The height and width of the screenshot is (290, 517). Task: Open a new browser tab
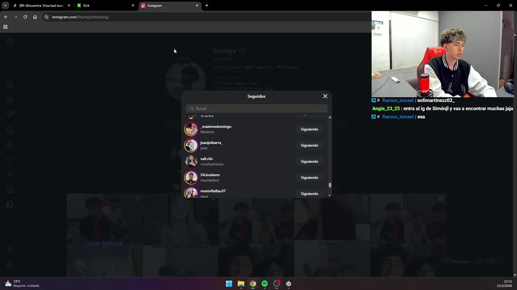click(207, 6)
